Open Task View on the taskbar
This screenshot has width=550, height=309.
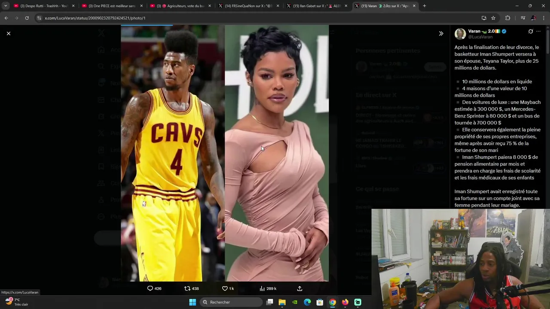pos(269,302)
